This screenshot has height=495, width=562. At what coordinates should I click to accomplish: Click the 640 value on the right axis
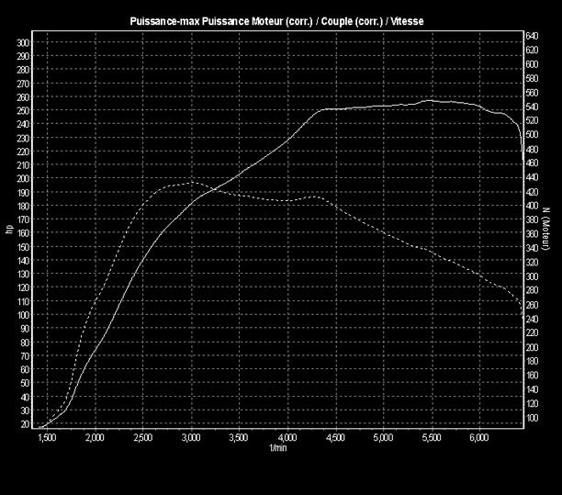pyautogui.click(x=532, y=35)
